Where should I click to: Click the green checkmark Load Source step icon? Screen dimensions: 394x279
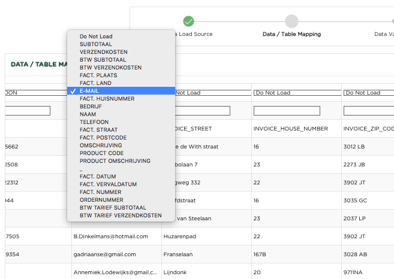[x=188, y=22]
